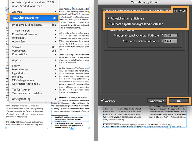Click the Abstand zwischen Fußnoten value field
This screenshot has height=141, width=192.
[171, 41]
